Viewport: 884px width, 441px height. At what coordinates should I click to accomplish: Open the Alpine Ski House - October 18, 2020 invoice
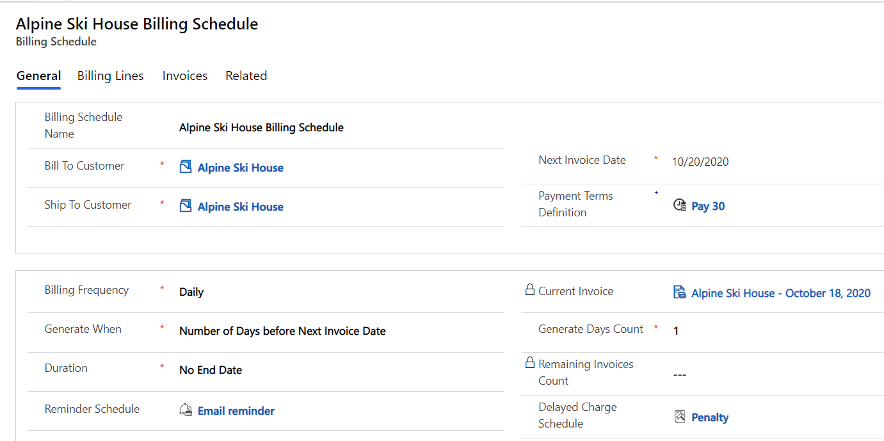click(x=781, y=293)
